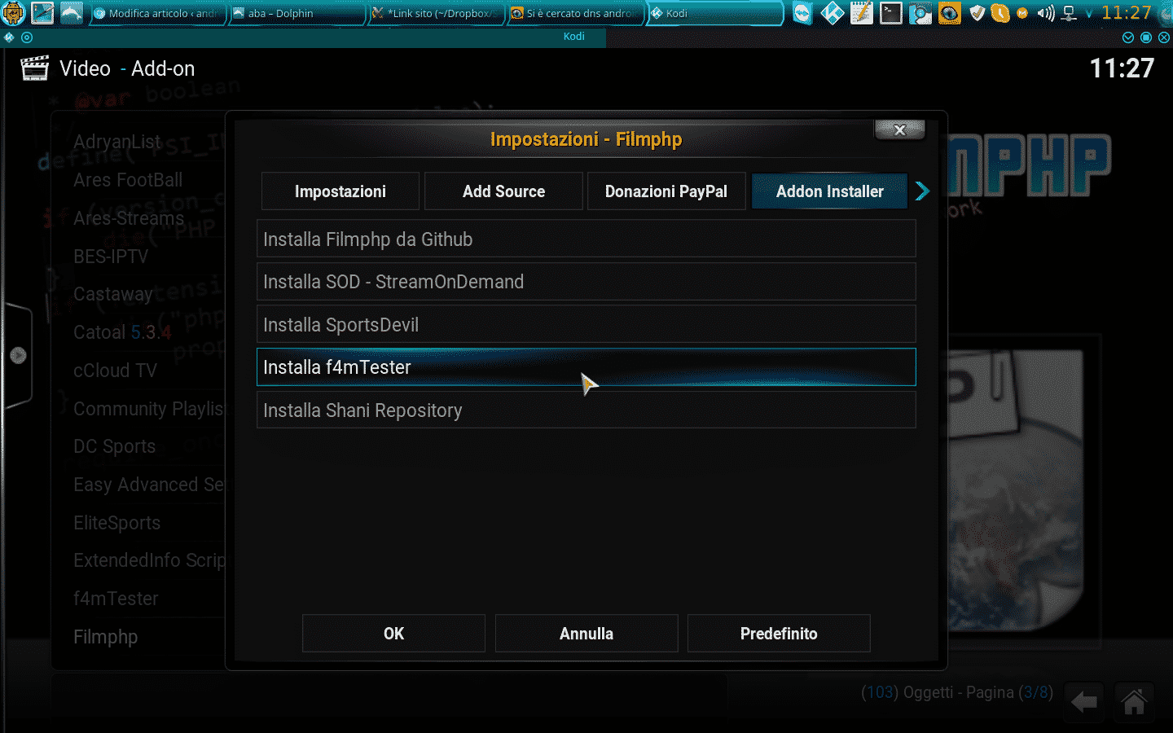Cancel the dialog with Annulla
The height and width of the screenshot is (733, 1173).
click(x=586, y=634)
